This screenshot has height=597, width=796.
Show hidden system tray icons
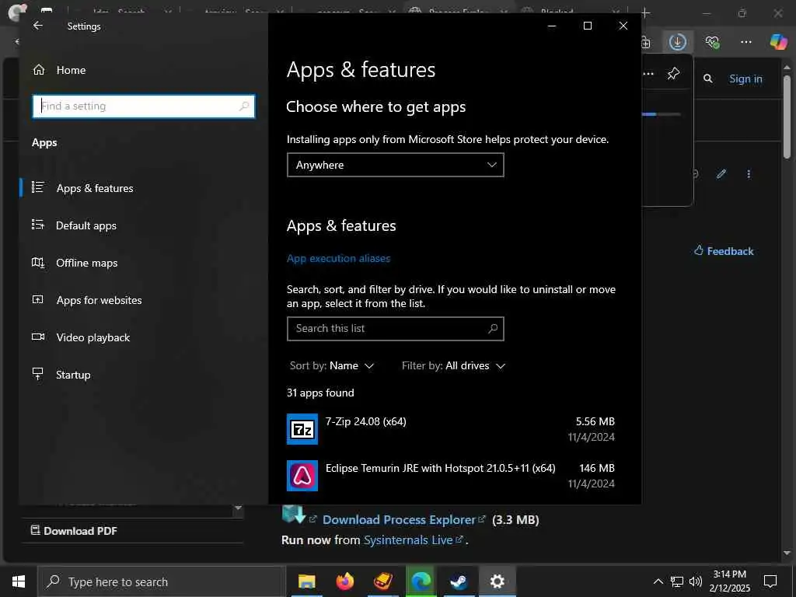(x=658, y=581)
